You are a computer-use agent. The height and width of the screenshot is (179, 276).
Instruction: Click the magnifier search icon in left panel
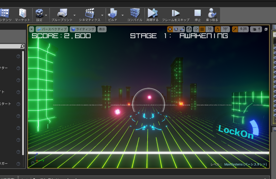coord(22,46)
